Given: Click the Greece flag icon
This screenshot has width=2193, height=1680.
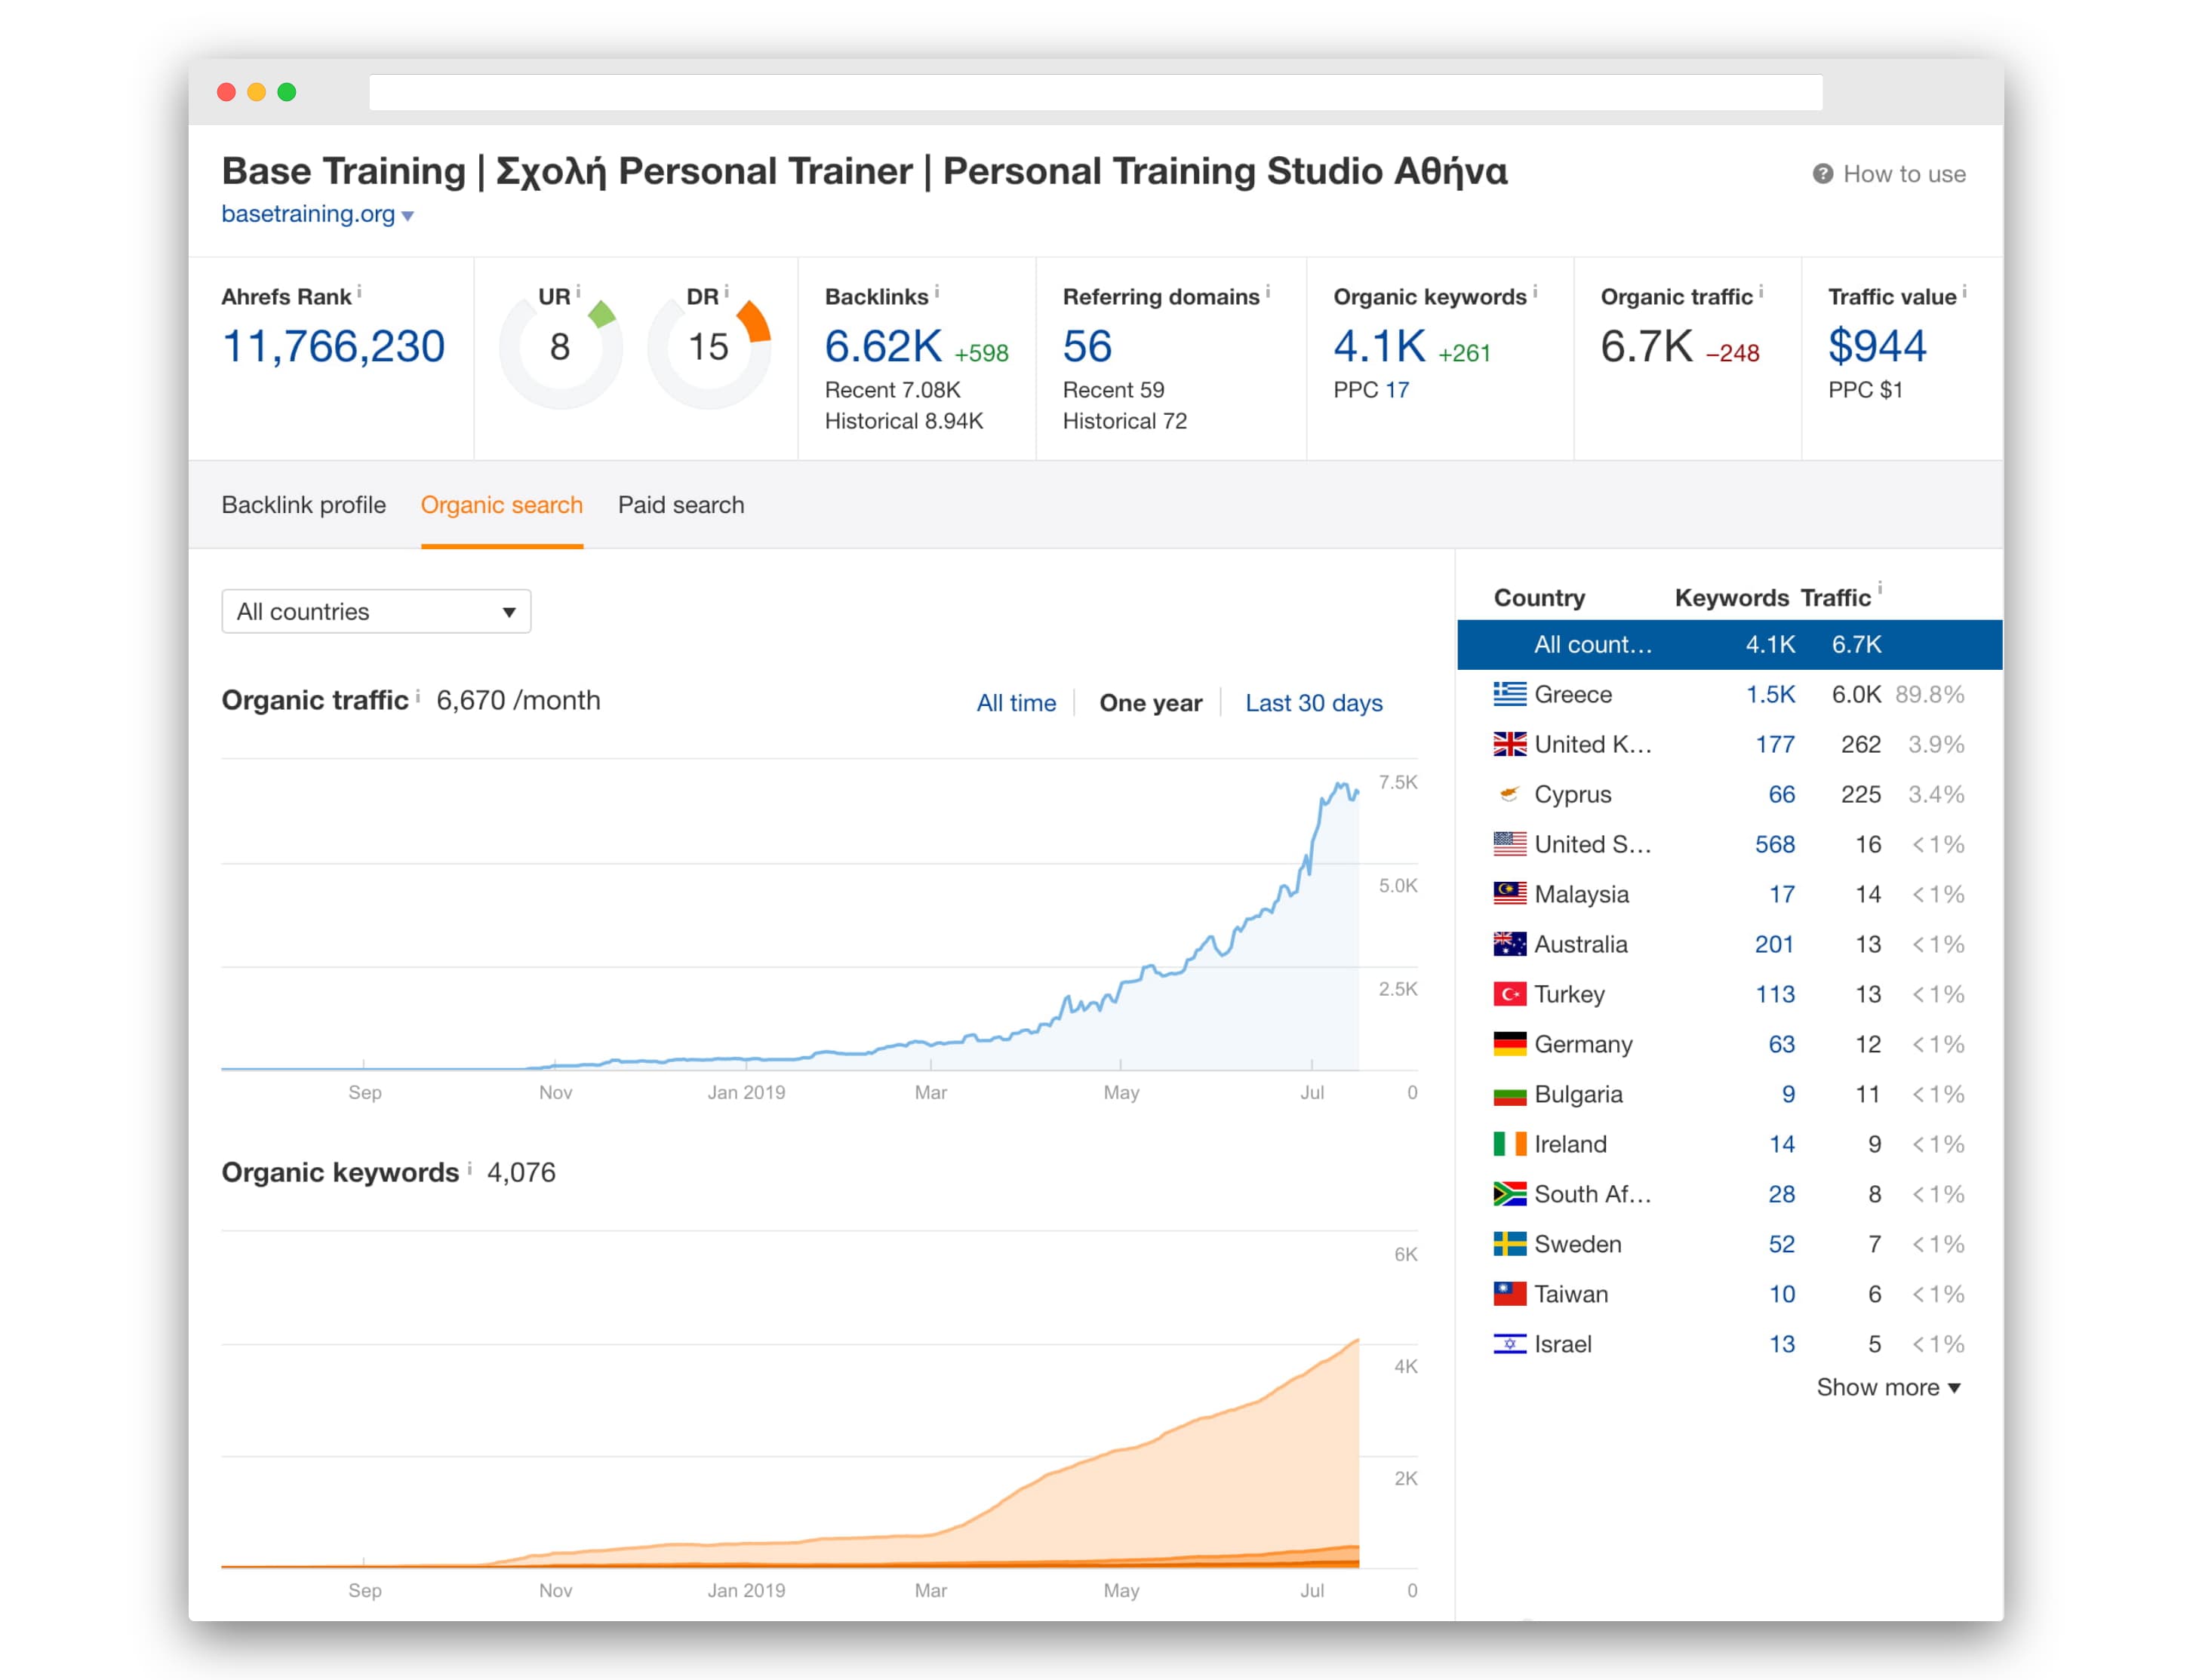Looking at the screenshot, I should [x=1510, y=694].
